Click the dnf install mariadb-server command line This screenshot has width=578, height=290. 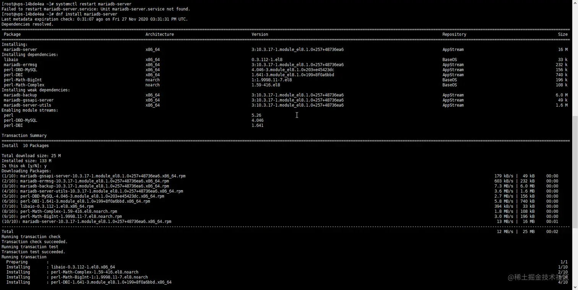pos(73,14)
